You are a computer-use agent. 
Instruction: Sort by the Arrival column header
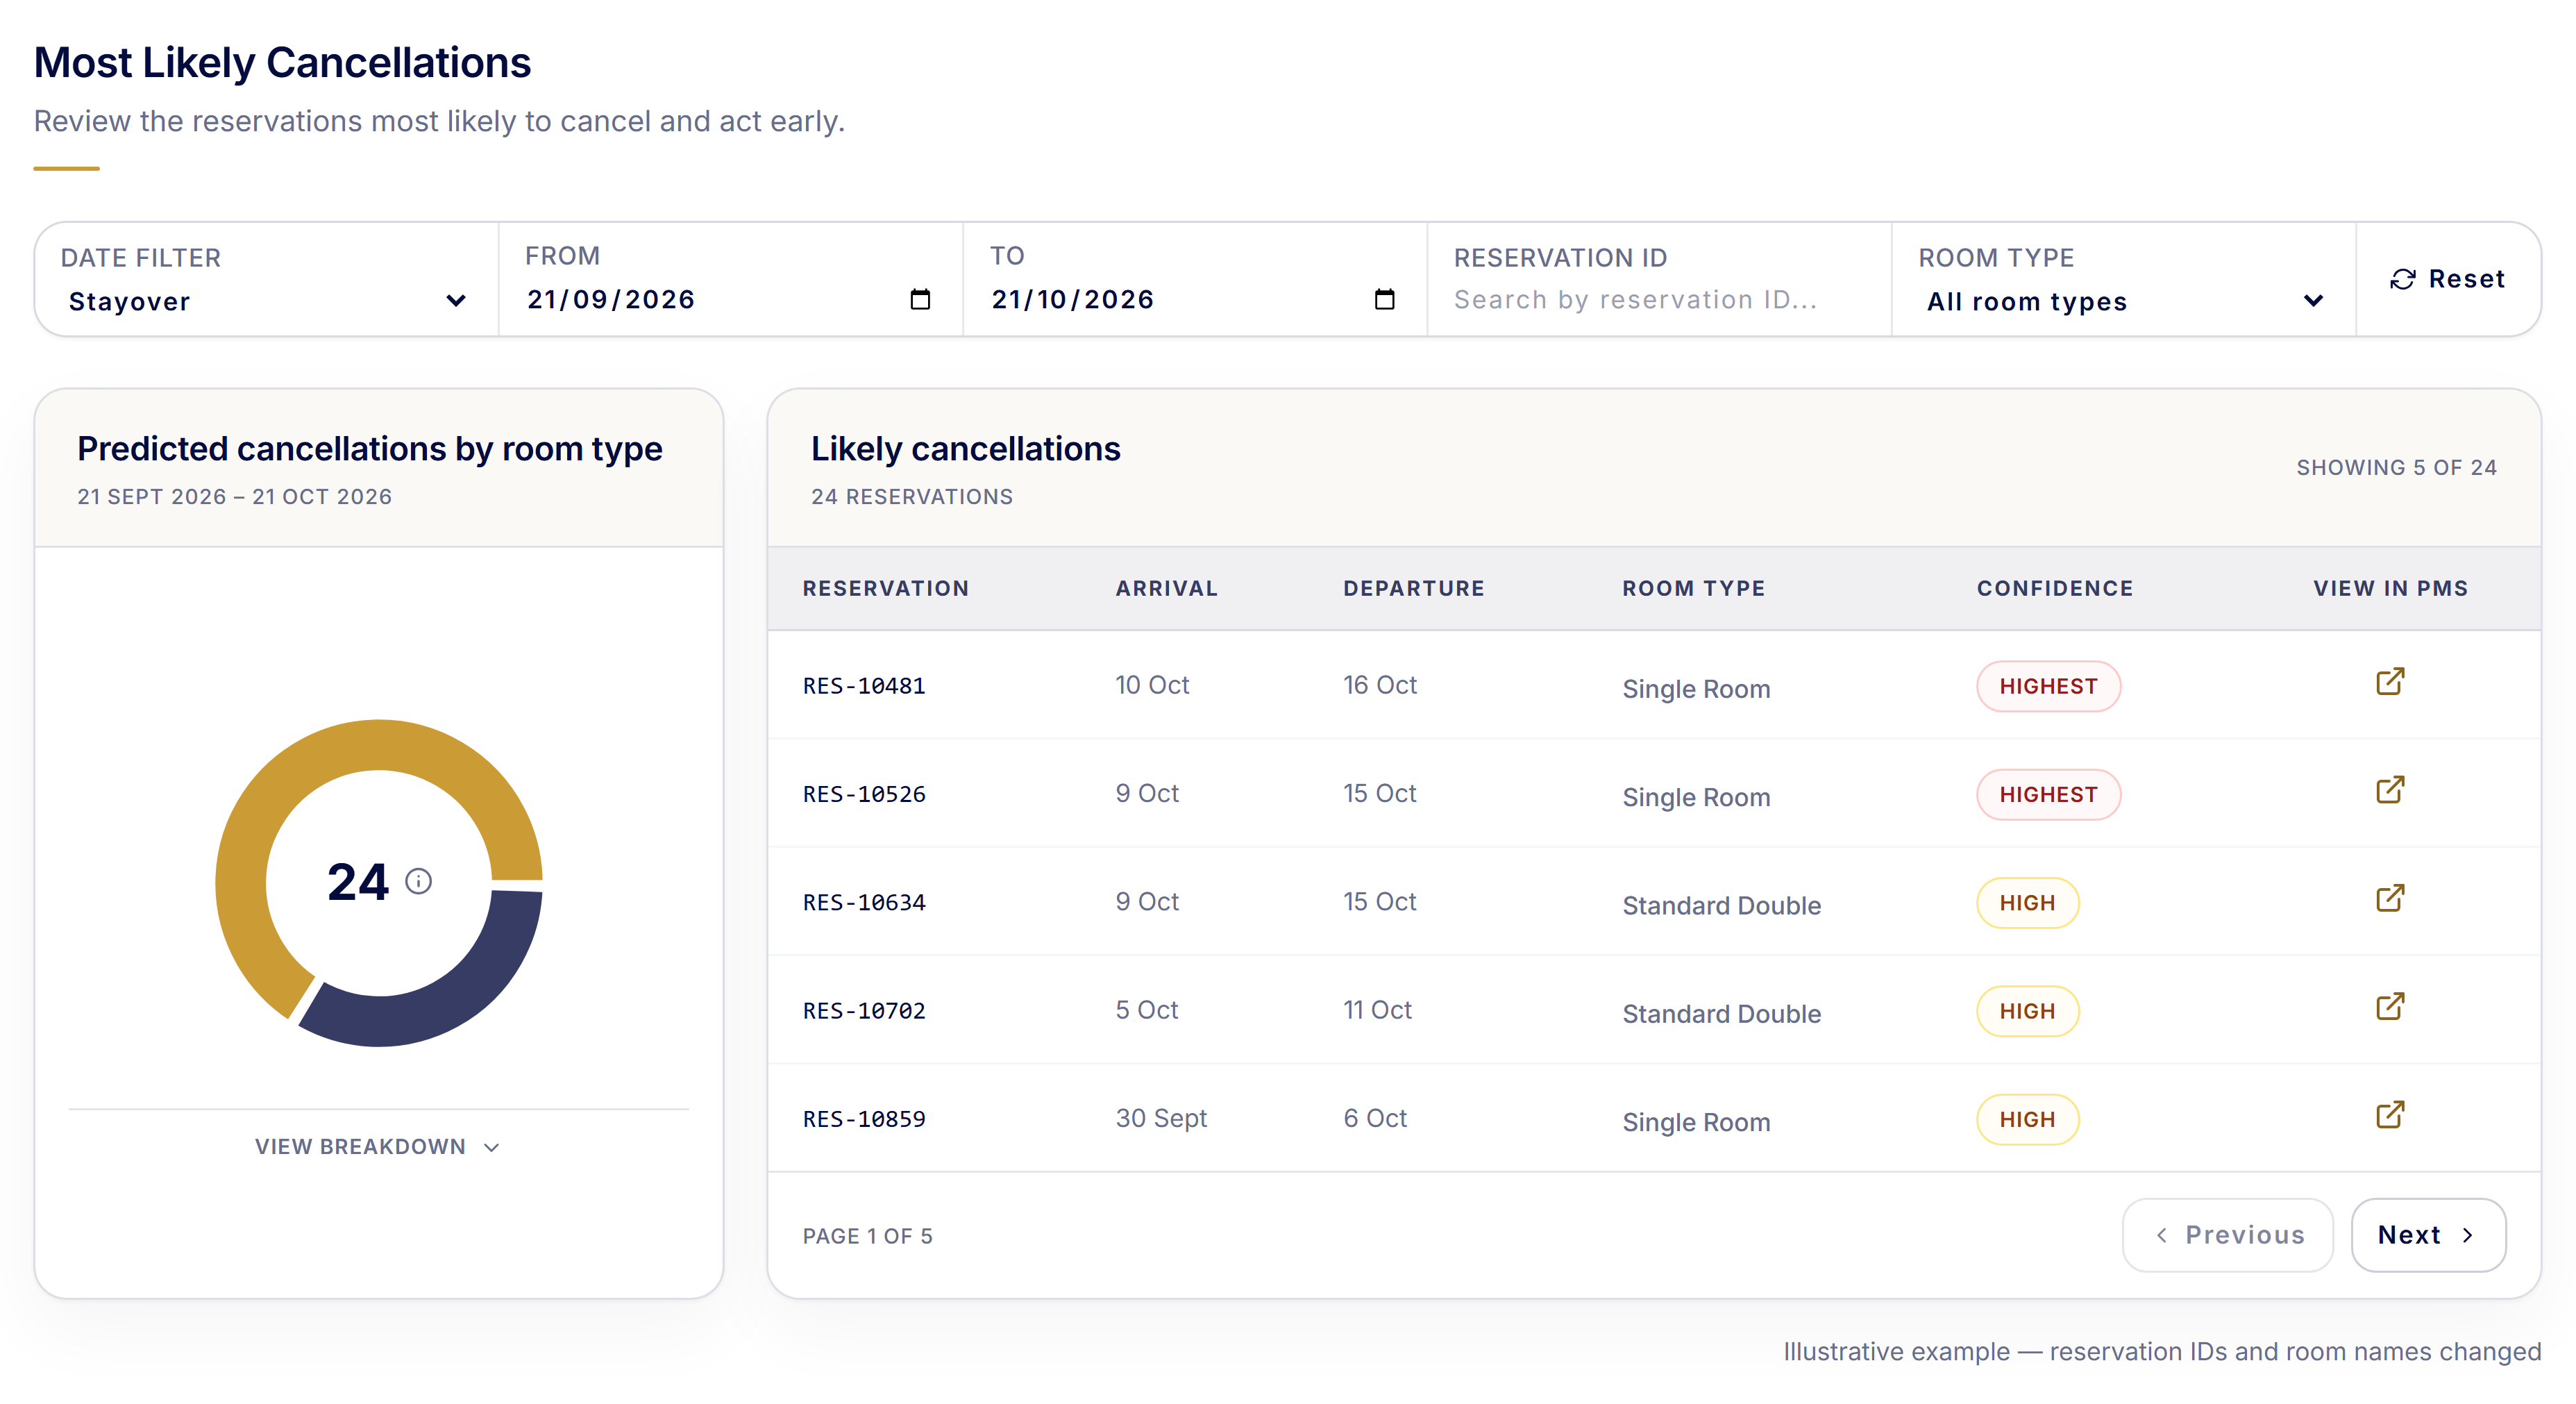1167,588
